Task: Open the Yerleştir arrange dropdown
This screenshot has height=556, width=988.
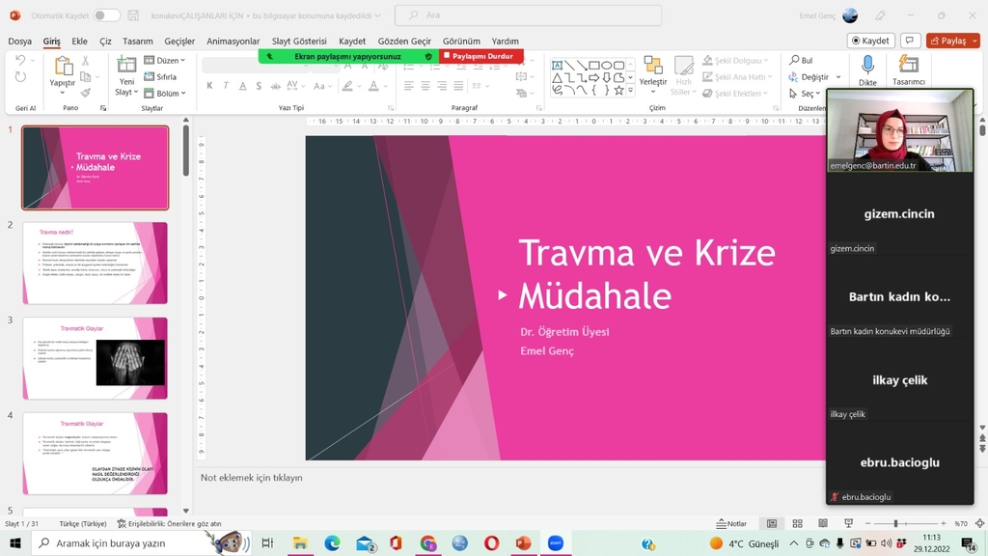Action: point(653,83)
